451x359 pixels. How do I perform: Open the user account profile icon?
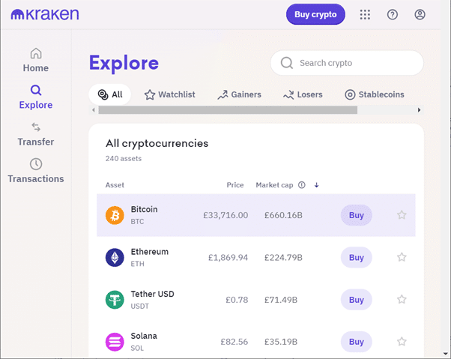tap(420, 14)
